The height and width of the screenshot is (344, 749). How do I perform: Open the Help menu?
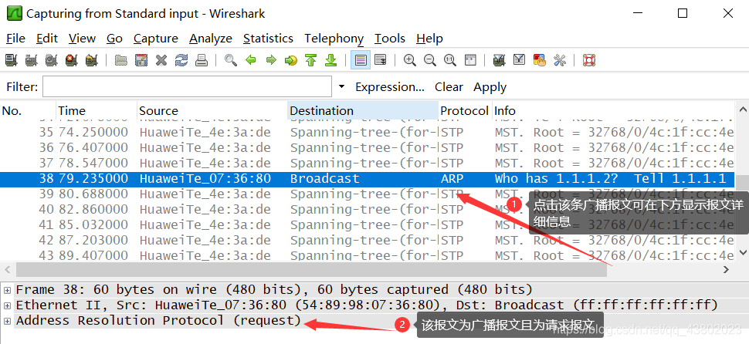click(429, 38)
